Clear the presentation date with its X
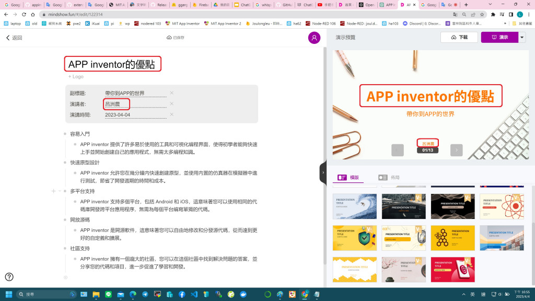This screenshot has height=301, width=535. (x=171, y=114)
